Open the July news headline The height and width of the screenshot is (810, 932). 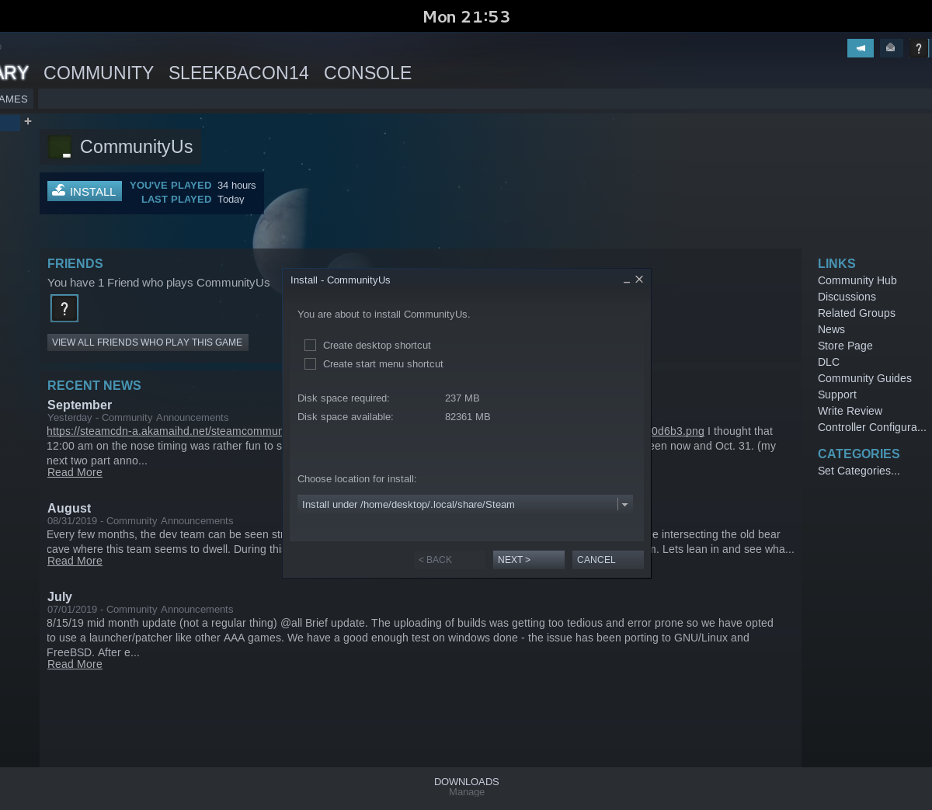pos(60,597)
